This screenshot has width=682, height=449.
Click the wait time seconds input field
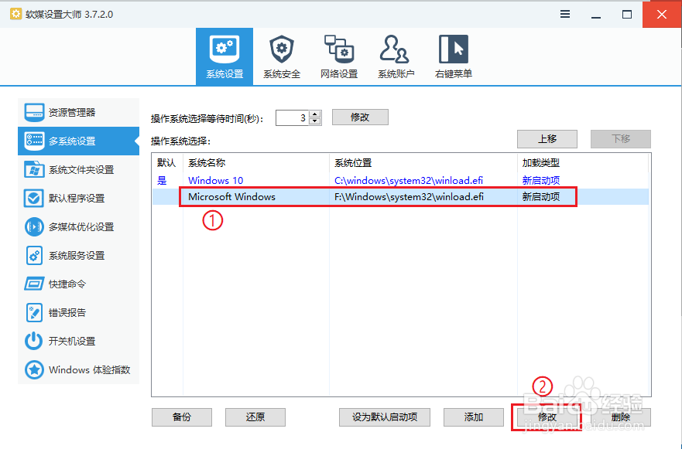(x=293, y=117)
